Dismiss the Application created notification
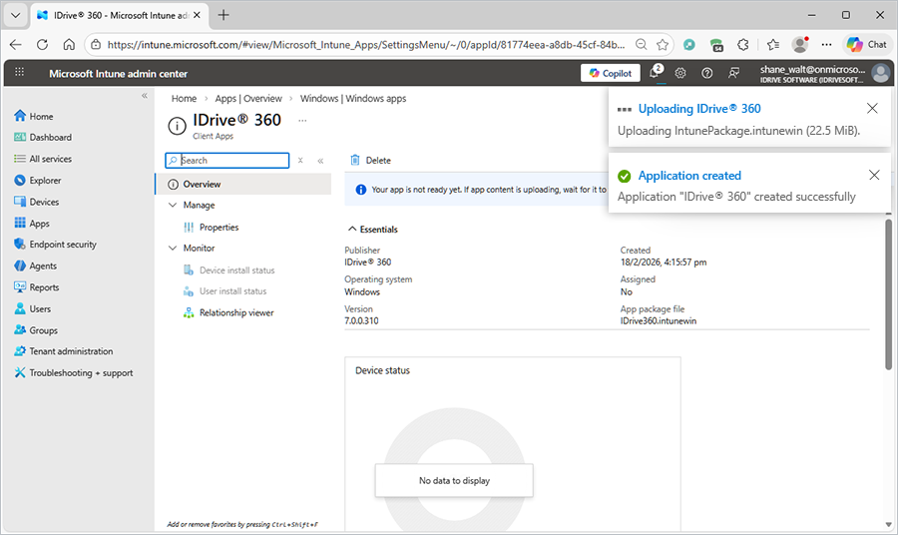This screenshot has width=898, height=535. click(874, 175)
